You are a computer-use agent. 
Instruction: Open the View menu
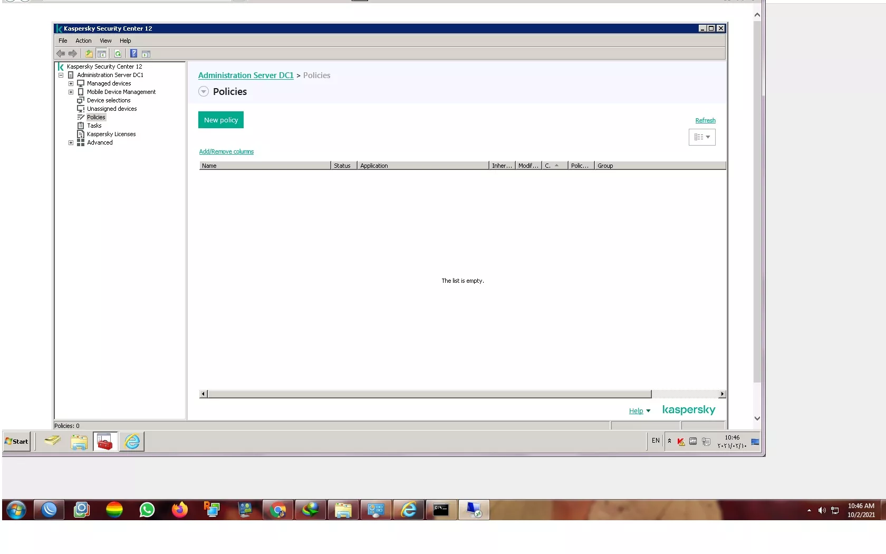[105, 41]
